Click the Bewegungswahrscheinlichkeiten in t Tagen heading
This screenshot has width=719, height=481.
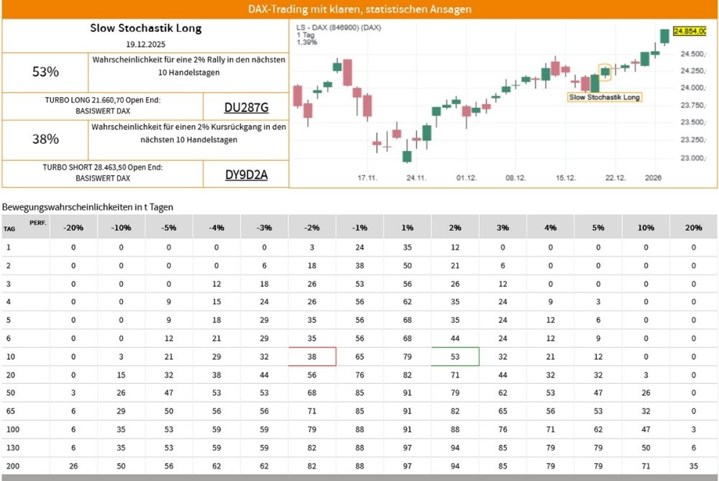[88, 207]
